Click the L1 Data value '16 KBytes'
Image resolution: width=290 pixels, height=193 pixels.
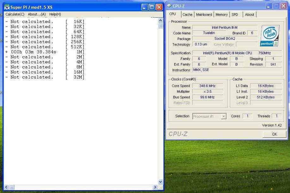click(266, 86)
